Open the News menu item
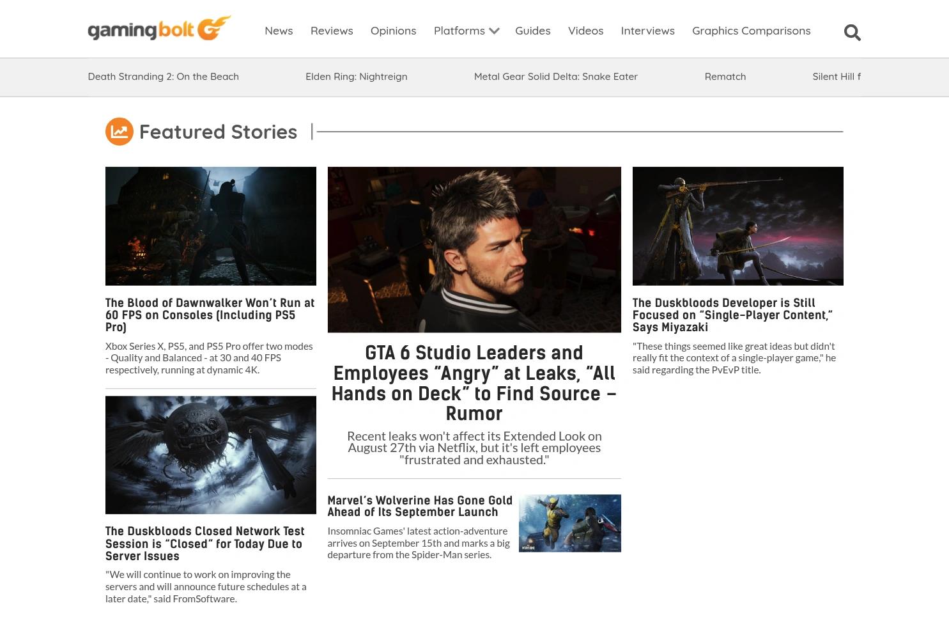949x633 pixels. pos(279,31)
